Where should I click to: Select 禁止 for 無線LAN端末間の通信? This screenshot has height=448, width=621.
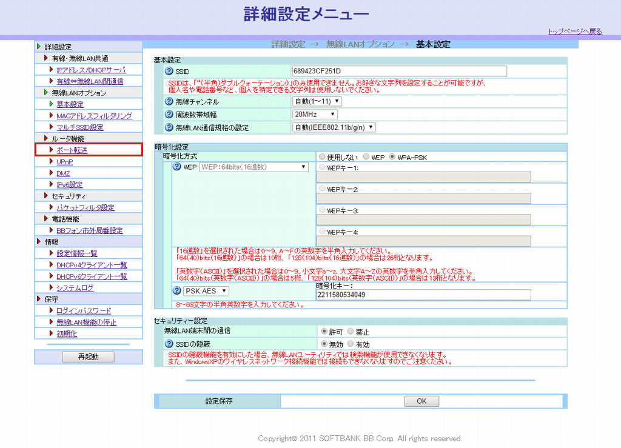click(x=351, y=332)
